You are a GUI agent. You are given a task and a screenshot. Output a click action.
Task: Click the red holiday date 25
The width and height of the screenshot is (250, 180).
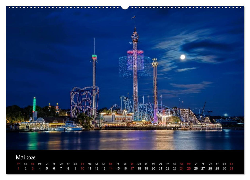click(x=189, y=169)
